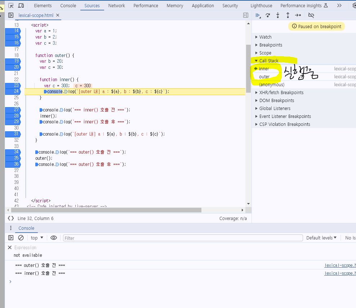Create a live expression eye icon
The width and height of the screenshot is (356, 308).
(54, 238)
